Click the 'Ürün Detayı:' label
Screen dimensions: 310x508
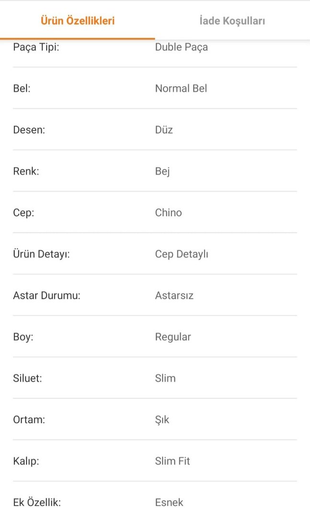[41, 254]
